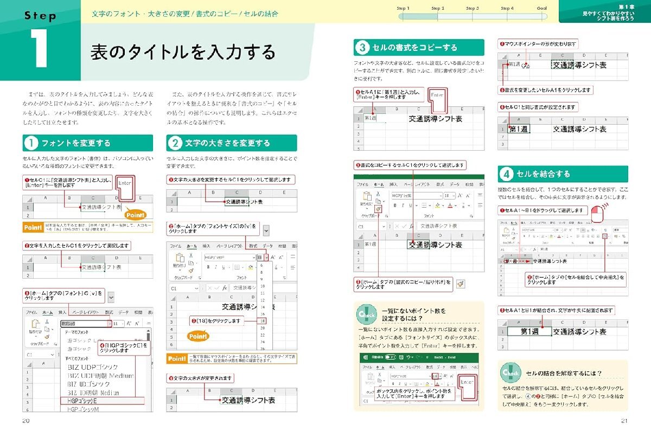Open the ファイル tab in the section 3 Excel ribbon
Screen dimensions: 651x431
pyautogui.click(x=363, y=184)
